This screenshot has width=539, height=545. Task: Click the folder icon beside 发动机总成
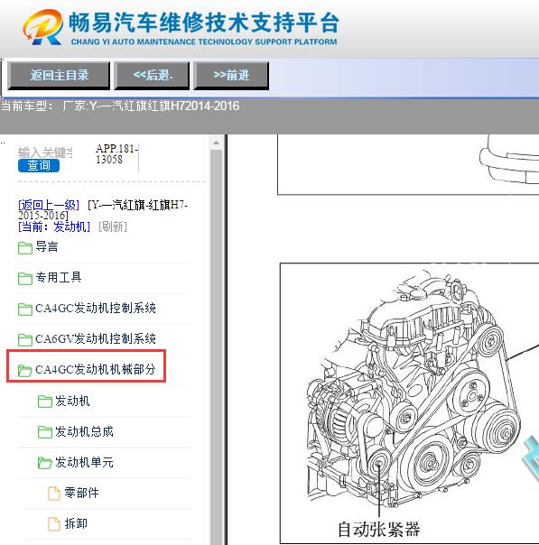45,431
